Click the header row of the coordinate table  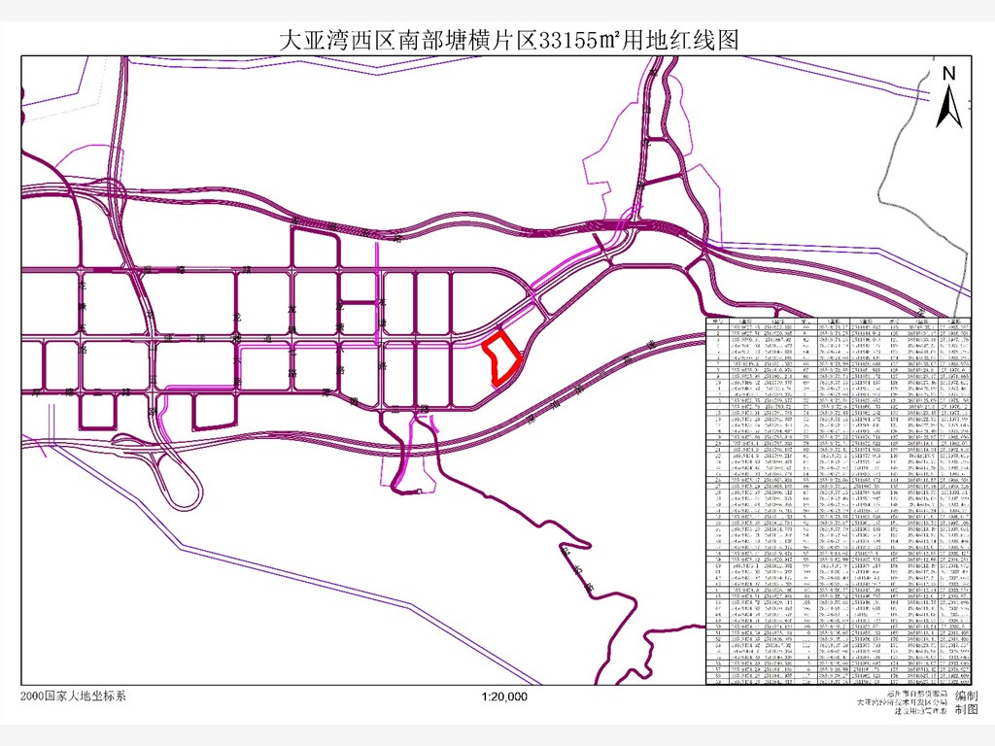[x=837, y=321]
